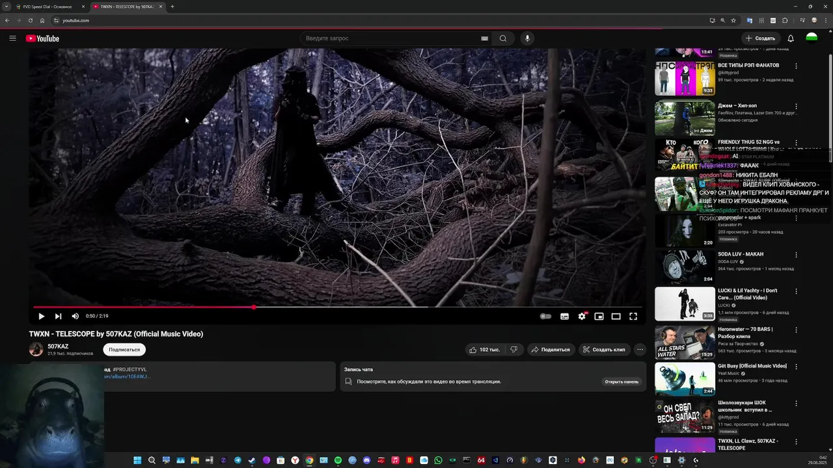Open the SODA LUV - МАКАН video thumbnail
Screen dimensions: 833x468
click(x=685, y=267)
